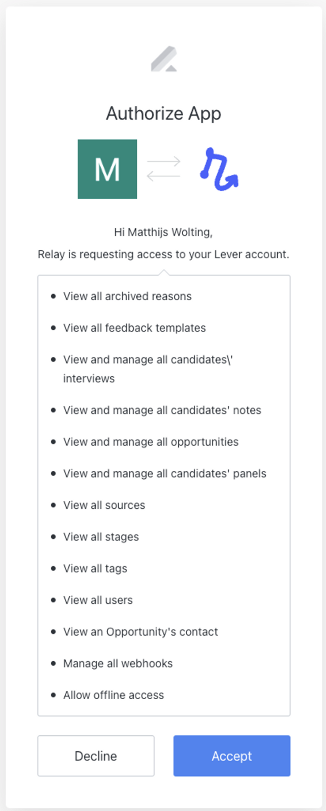
Task: Select 'View and manage all opportunities' entry
Action: click(x=150, y=442)
